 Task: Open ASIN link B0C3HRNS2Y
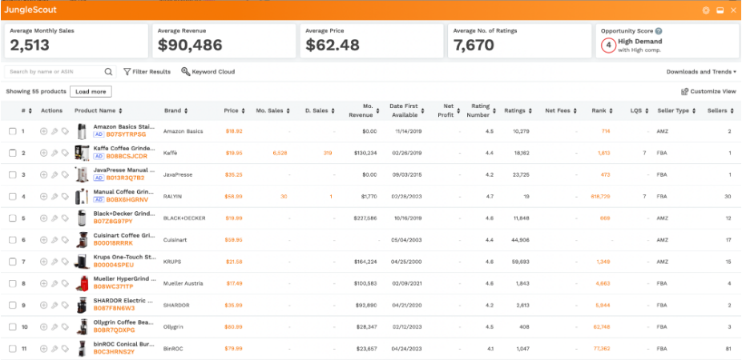[x=114, y=352]
